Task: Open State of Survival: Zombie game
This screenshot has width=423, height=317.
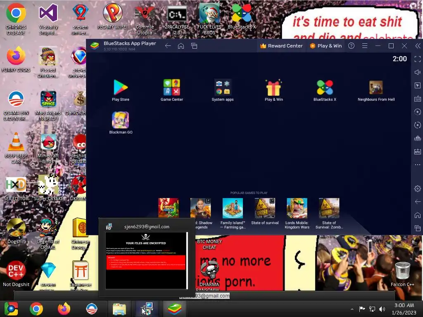Action: click(329, 213)
